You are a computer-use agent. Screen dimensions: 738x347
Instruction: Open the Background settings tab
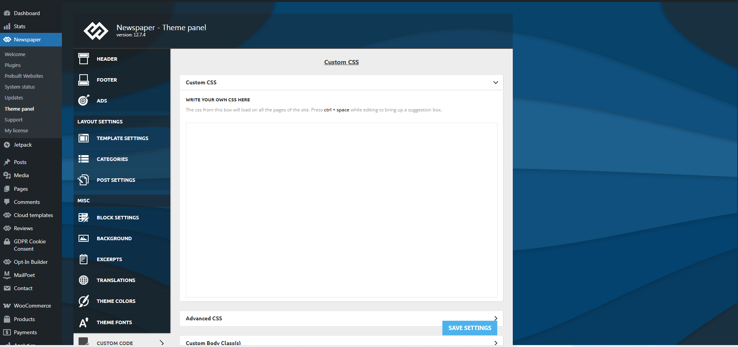(x=122, y=238)
